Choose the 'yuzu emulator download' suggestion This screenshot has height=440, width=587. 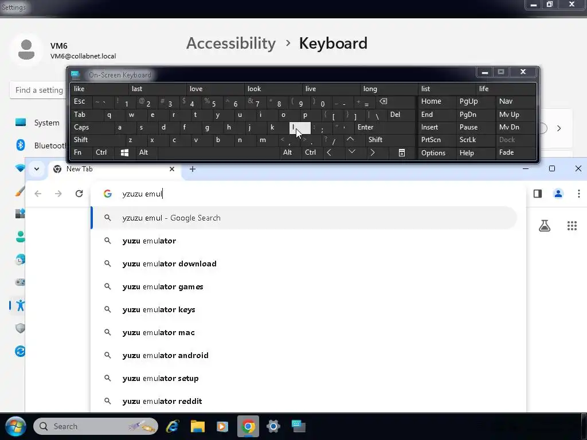coord(304,264)
